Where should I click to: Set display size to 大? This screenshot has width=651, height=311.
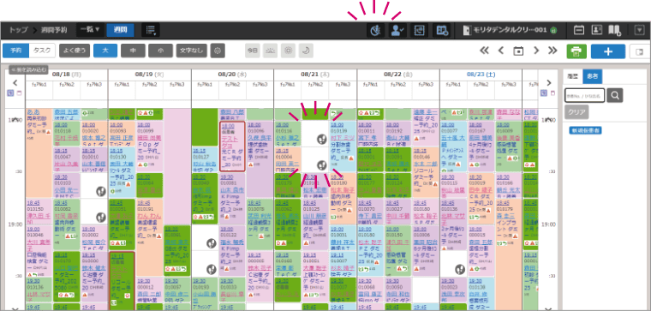pos(105,51)
